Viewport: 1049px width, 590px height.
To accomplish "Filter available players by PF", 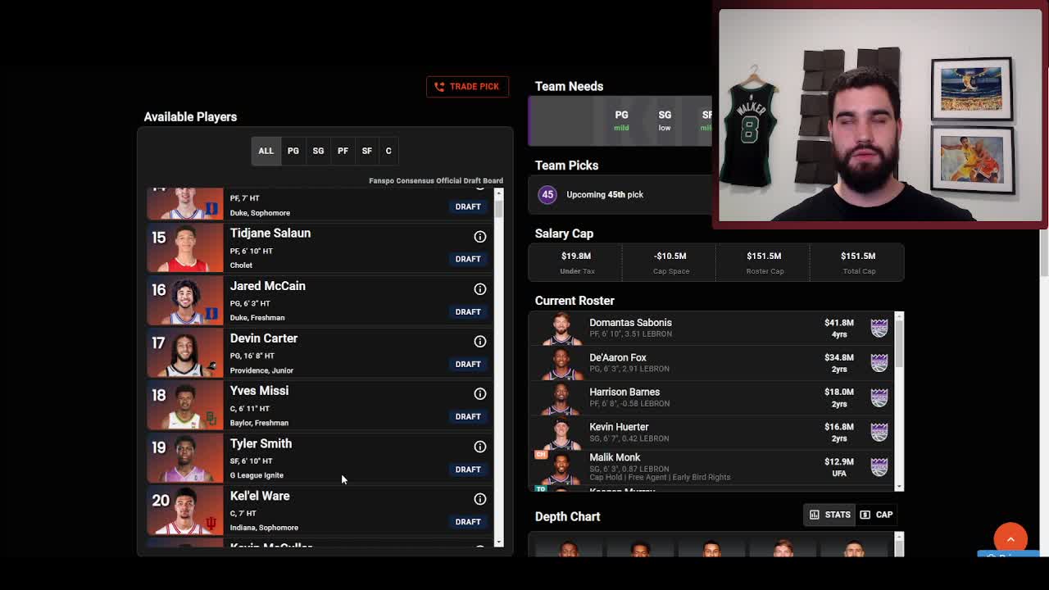I will coord(343,151).
